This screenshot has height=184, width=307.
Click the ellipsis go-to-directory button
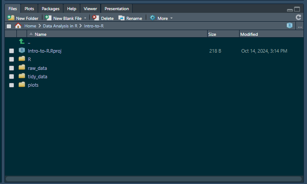tap(300, 26)
